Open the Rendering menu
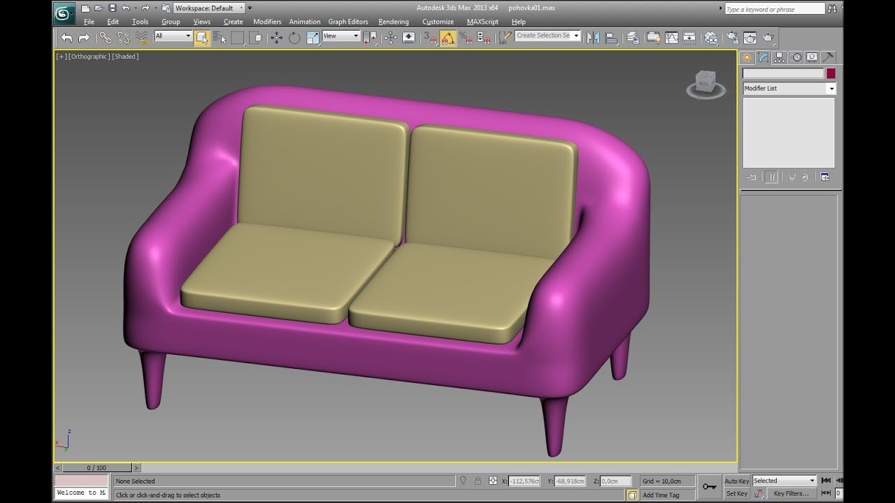This screenshot has height=503, width=895. tap(393, 22)
